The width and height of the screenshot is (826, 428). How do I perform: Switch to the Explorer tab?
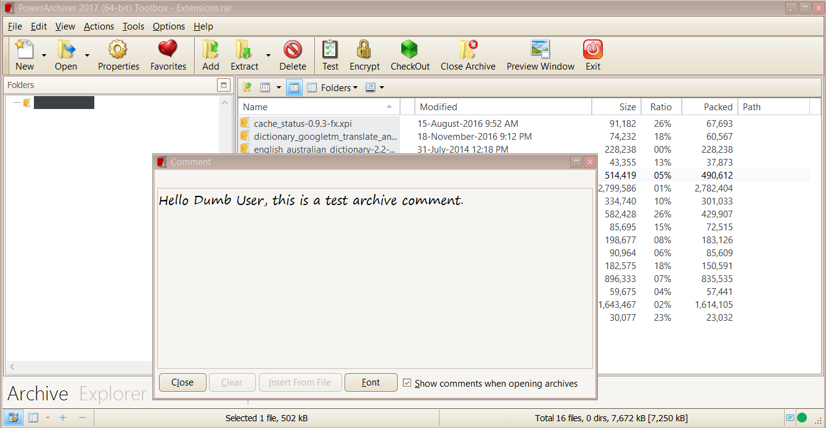pos(113,394)
